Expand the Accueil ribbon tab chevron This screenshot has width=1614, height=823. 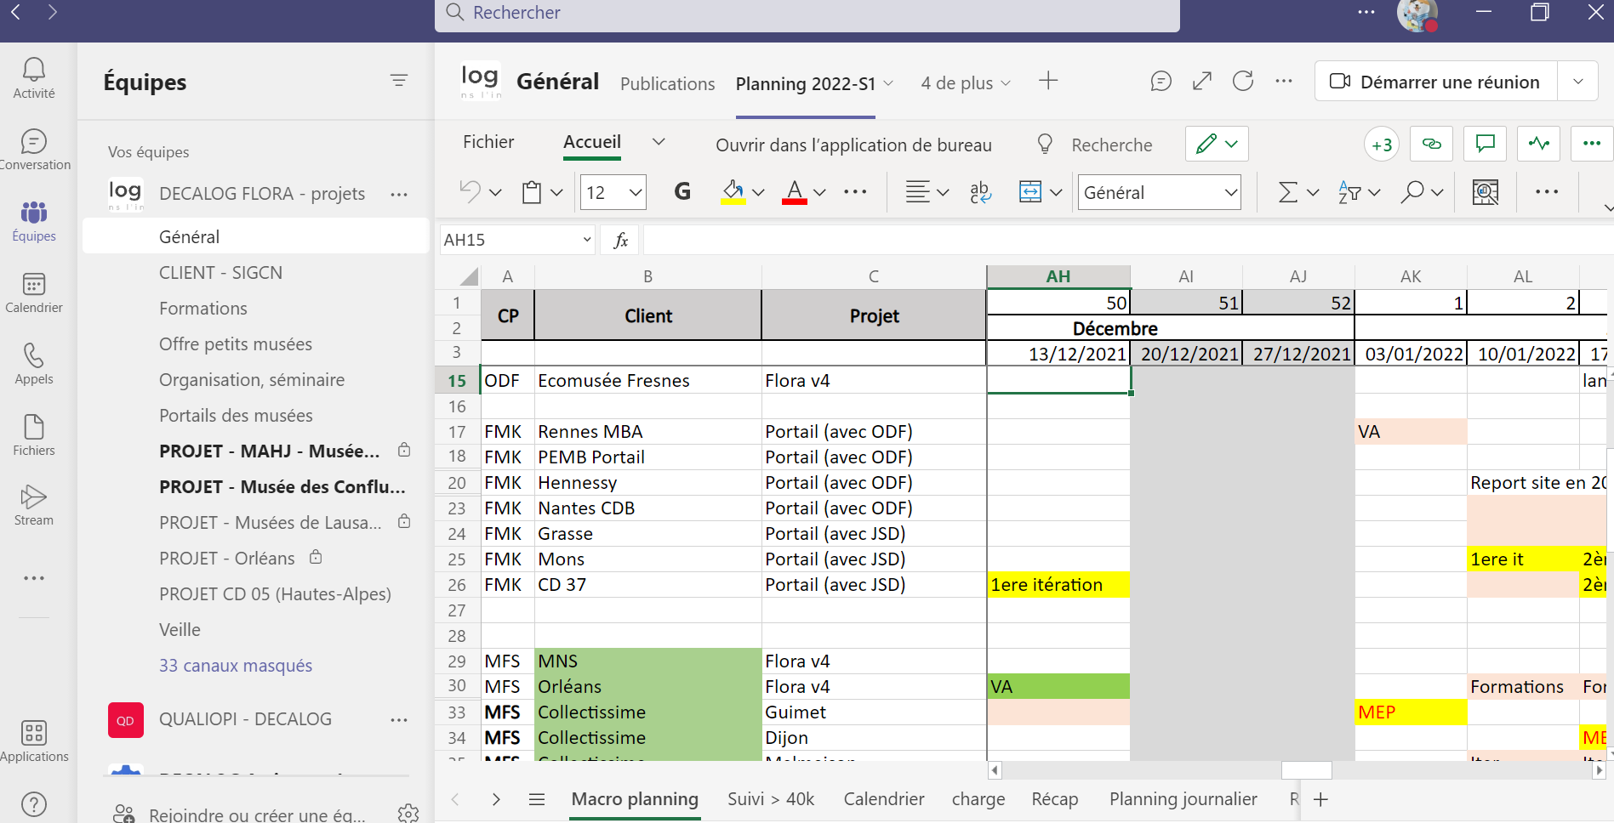click(x=659, y=142)
